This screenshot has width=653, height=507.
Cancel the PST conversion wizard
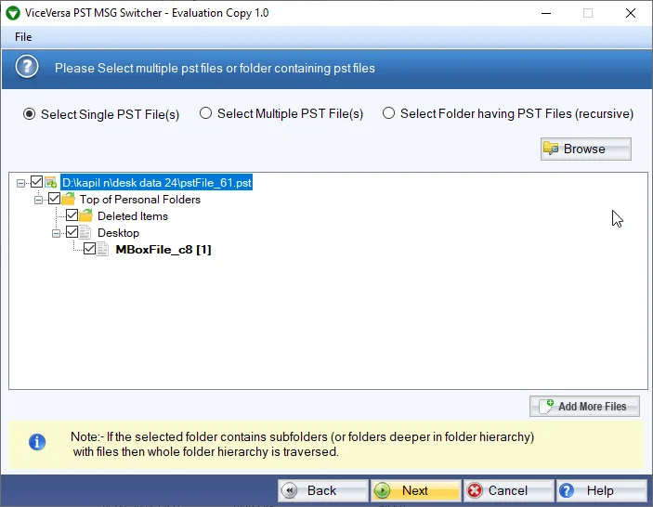pyautogui.click(x=508, y=491)
